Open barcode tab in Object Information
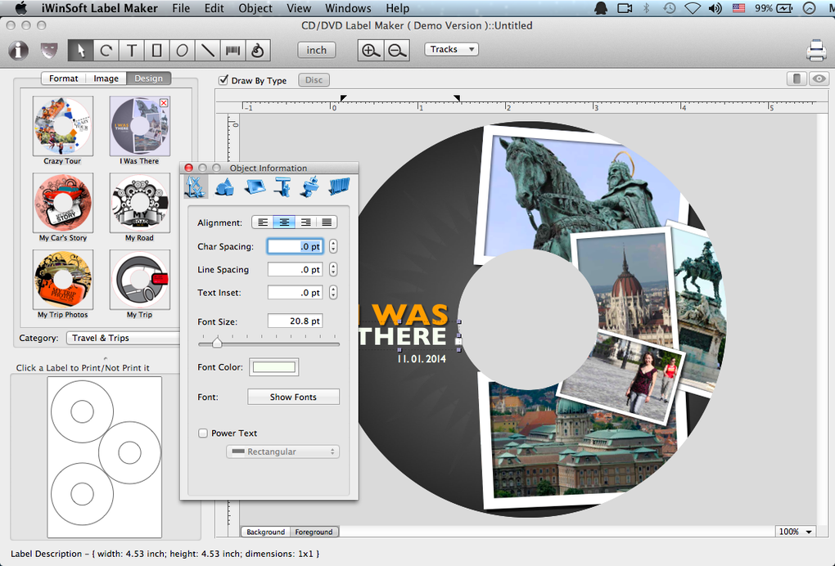The width and height of the screenshot is (835, 566). tap(338, 187)
